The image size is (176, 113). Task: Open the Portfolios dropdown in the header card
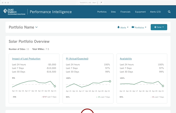click(x=139, y=27)
